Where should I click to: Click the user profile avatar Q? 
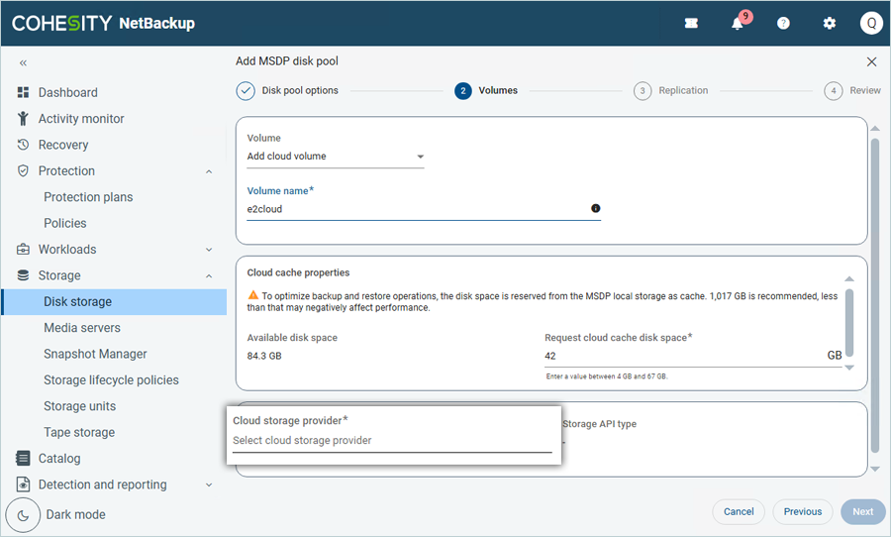coord(870,24)
